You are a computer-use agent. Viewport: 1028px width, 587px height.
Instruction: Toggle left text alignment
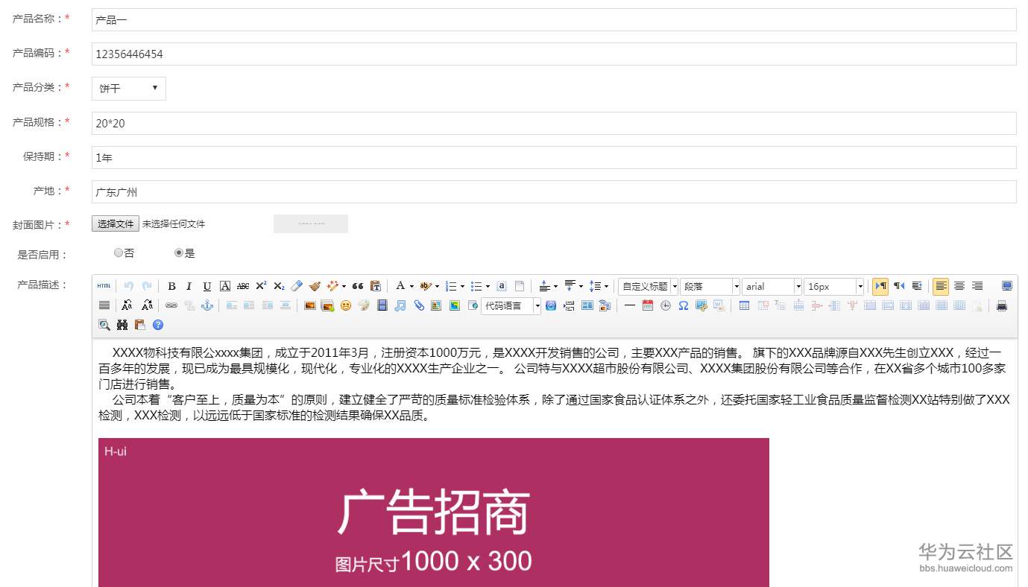(x=942, y=286)
